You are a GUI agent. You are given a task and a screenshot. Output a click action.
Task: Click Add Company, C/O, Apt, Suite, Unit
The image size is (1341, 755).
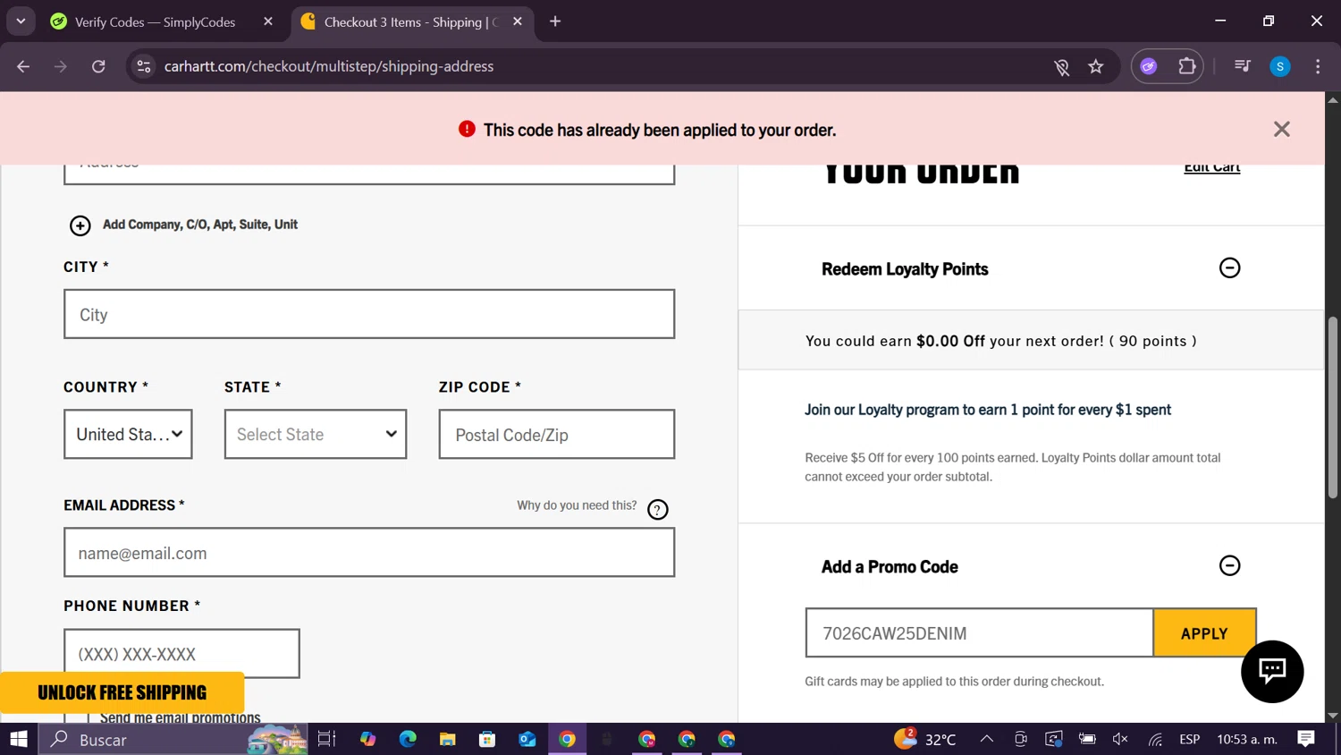[200, 225]
